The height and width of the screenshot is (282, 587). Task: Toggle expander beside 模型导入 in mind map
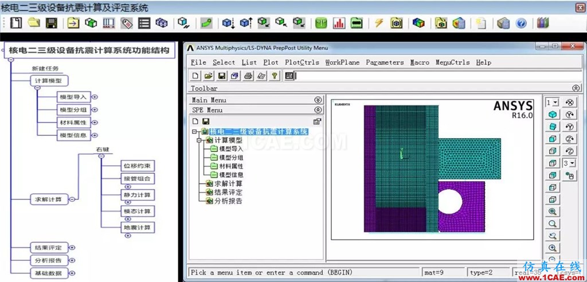coord(95,97)
